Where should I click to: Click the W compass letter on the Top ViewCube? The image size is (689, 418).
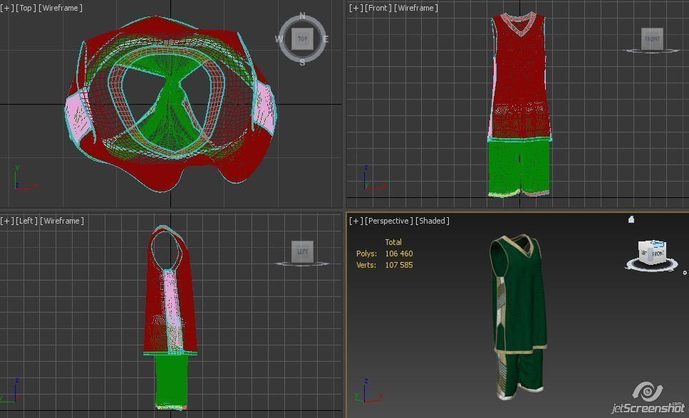click(x=279, y=39)
